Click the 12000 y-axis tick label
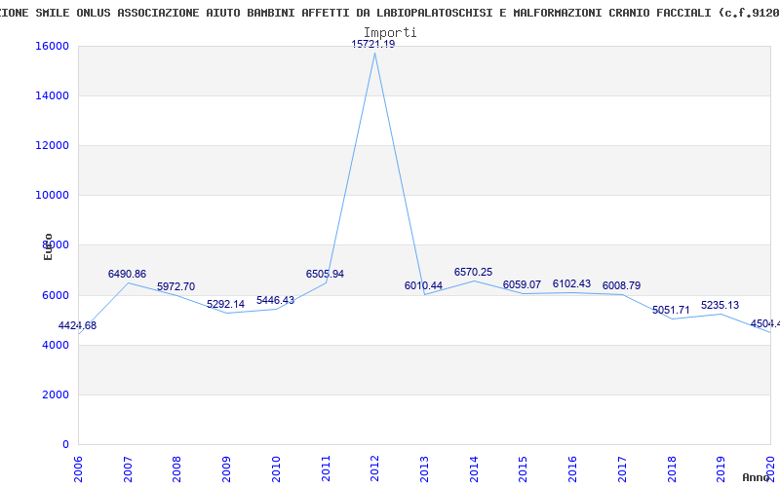The height and width of the screenshot is (487, 780). coord(52,145)
